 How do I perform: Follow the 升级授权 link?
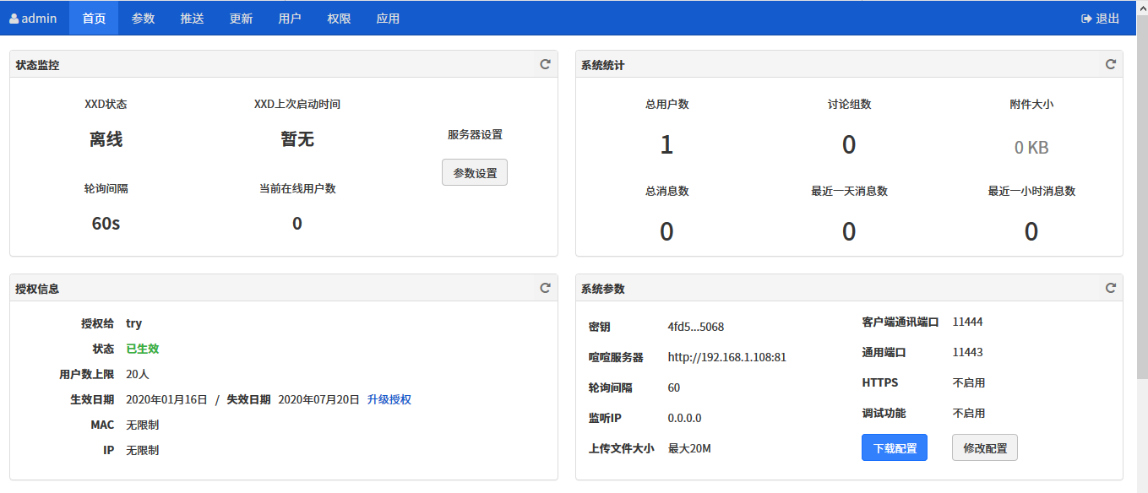point(389,399)
